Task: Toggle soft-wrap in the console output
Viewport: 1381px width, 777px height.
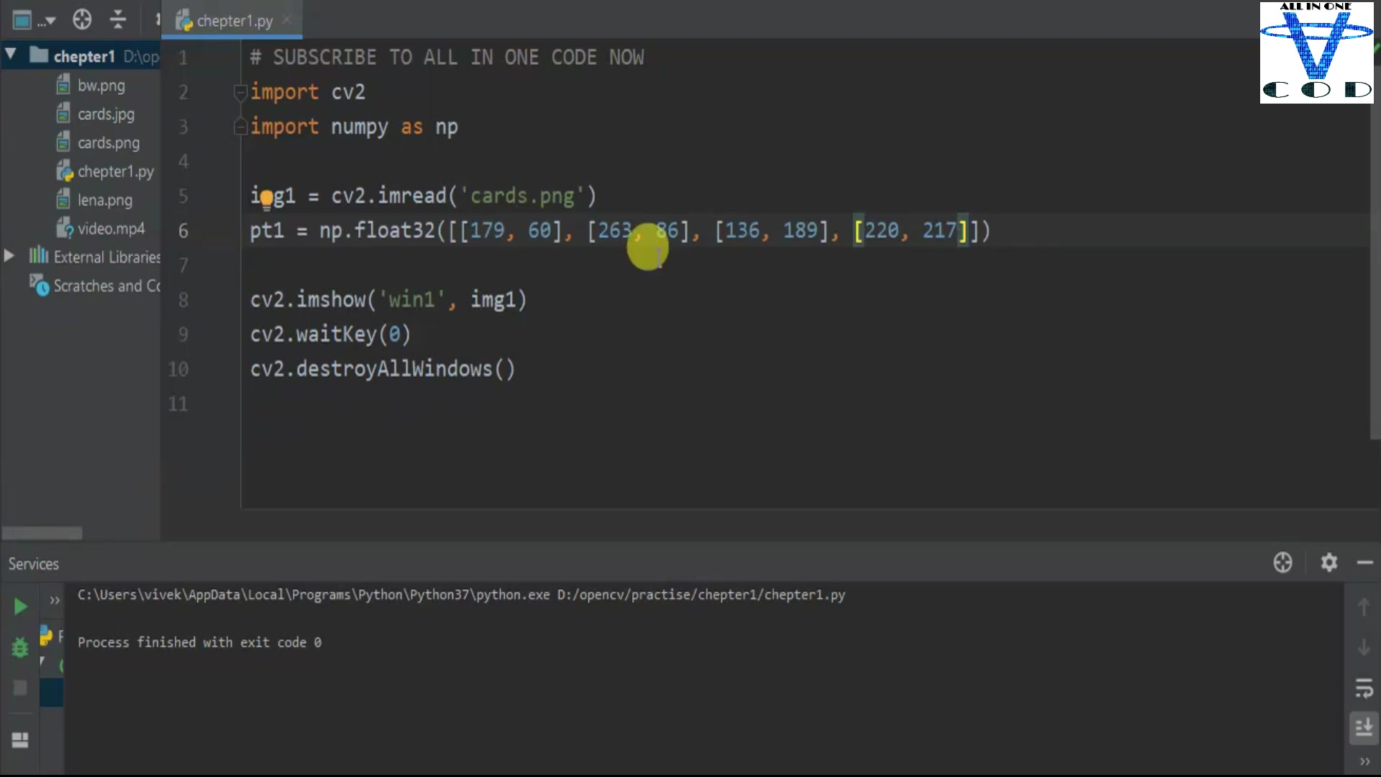Action: [x=1364, y=688]
